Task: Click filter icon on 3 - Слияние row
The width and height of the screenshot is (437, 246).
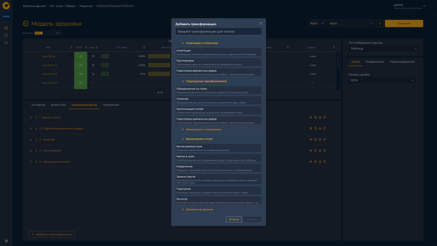Action: (x=311, y=139)
